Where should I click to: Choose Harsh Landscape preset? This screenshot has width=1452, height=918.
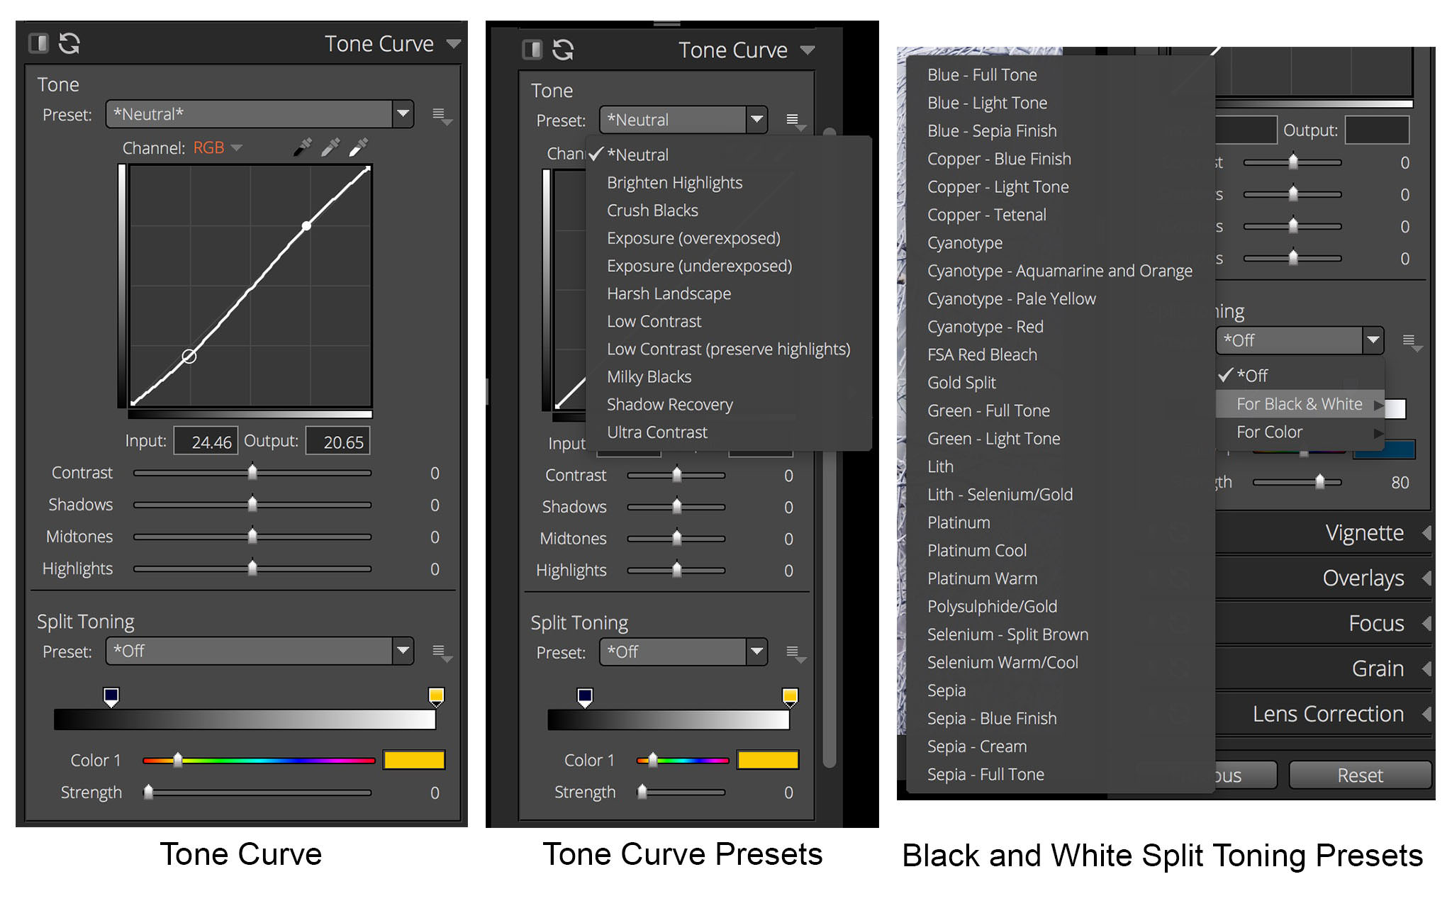click(x=669, y=293)
